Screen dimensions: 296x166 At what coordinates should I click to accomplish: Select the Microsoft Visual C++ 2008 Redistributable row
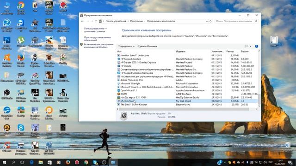pyautogui.click(x=187, y=87)
